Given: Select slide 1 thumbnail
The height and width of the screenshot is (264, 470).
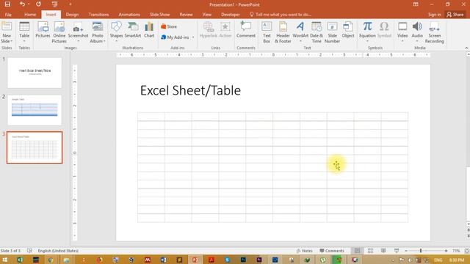Looking at the screenshot, I should click(x=35, y=73).
